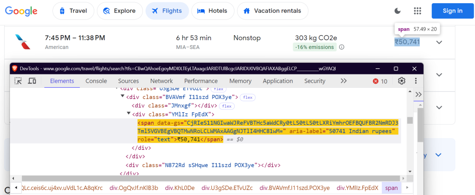The width and height of the screenshot is (475, 195).
Task: Toggle dark theme moon icon
Action: point(398,11)
